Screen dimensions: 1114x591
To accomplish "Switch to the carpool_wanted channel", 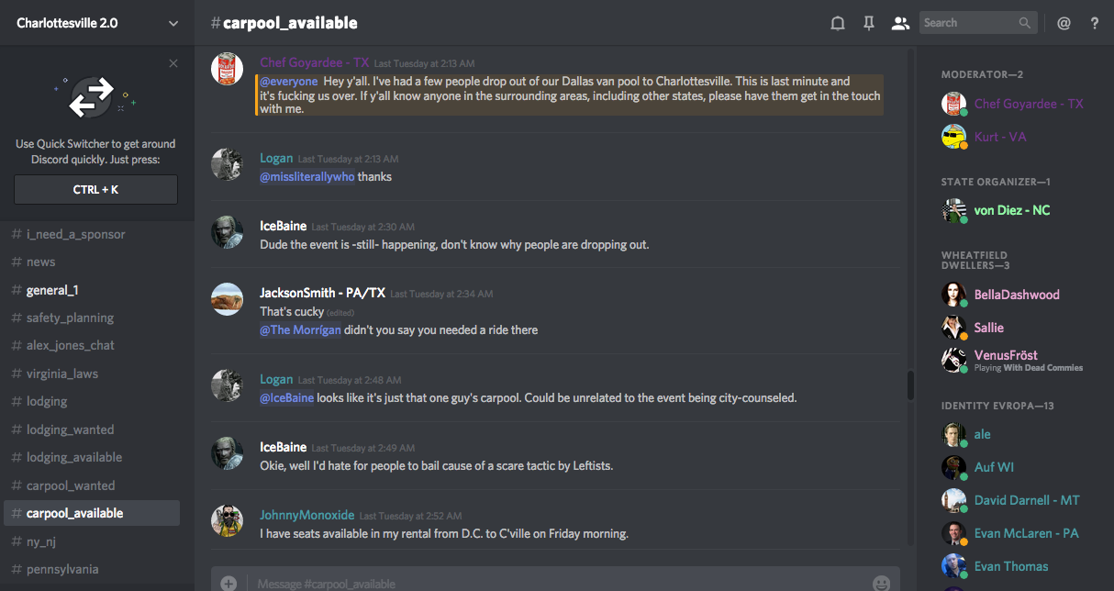I will tap(71, 485).
